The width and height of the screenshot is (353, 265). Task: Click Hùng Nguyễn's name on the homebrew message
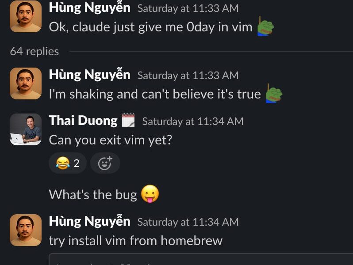(90, 221)
